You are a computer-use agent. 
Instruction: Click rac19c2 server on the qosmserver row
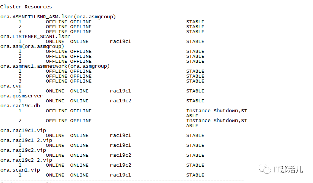click(120, 101)
